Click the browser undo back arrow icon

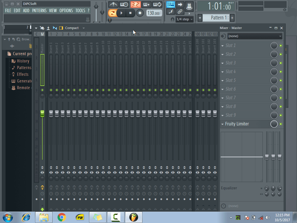13,39
